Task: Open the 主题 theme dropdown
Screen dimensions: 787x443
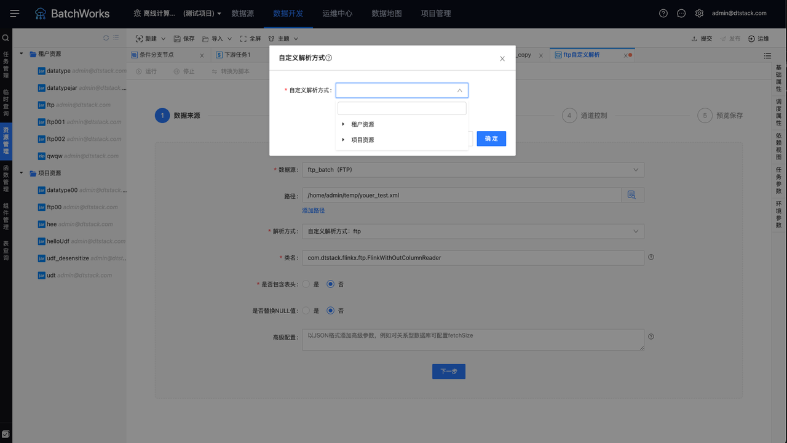Action: click(x=283, y=39)
